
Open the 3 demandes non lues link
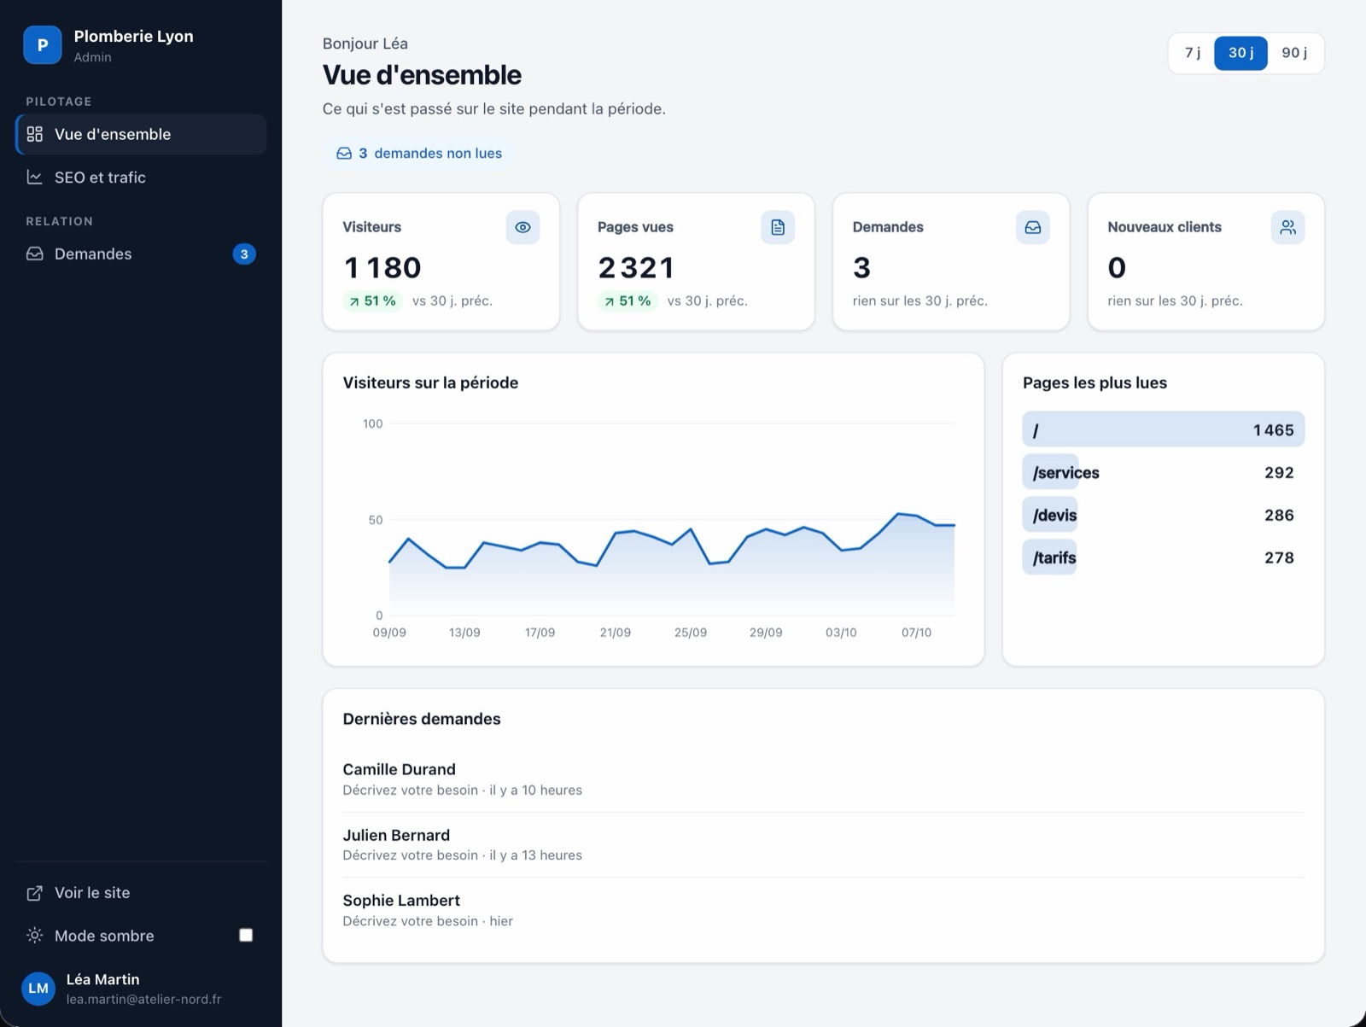click(x=418, y=154)
